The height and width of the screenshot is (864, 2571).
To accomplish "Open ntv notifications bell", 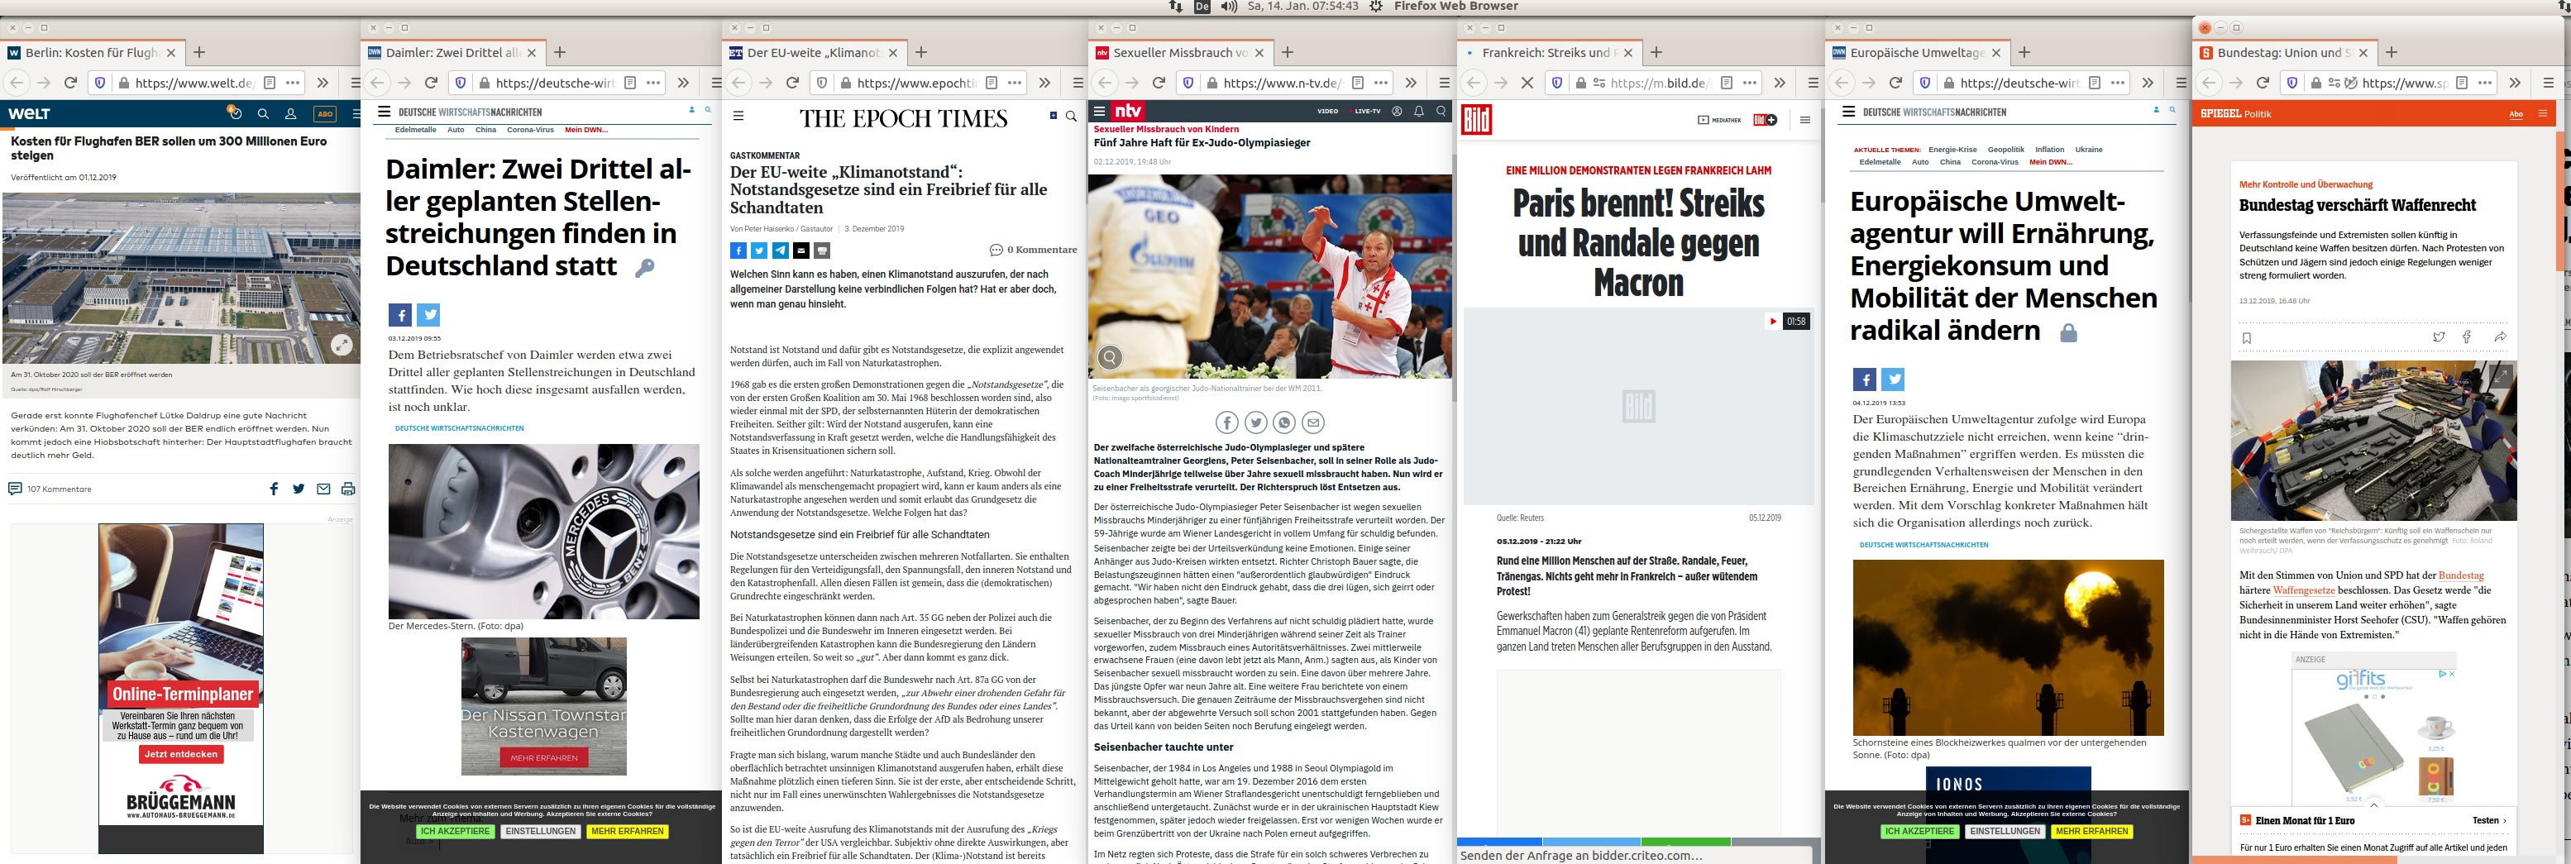I will pos(1418,112).
